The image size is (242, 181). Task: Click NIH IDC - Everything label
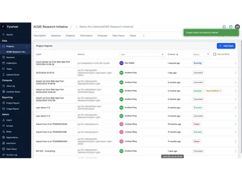(x=45, y=151)
